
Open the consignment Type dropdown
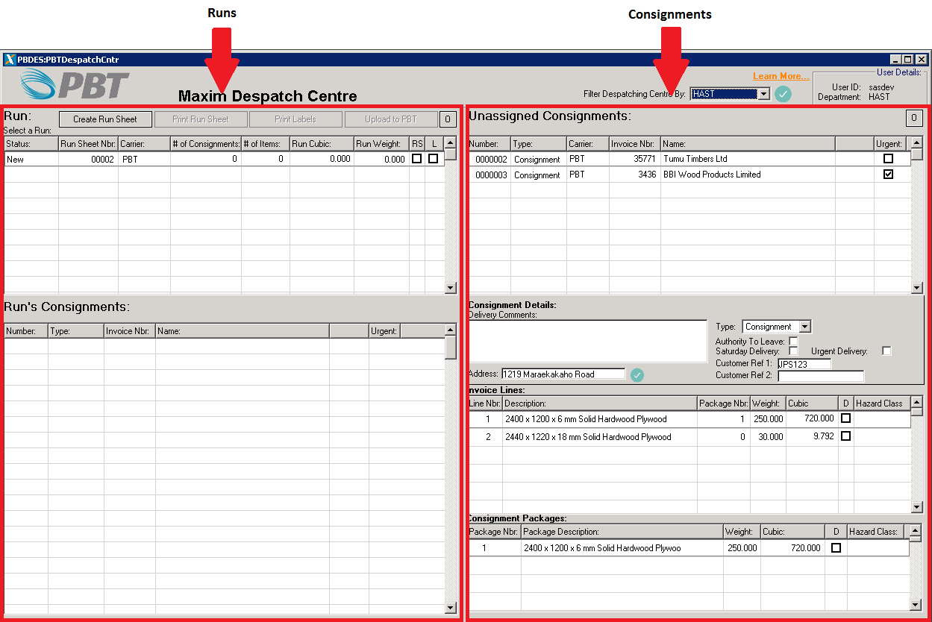point(804,327)
